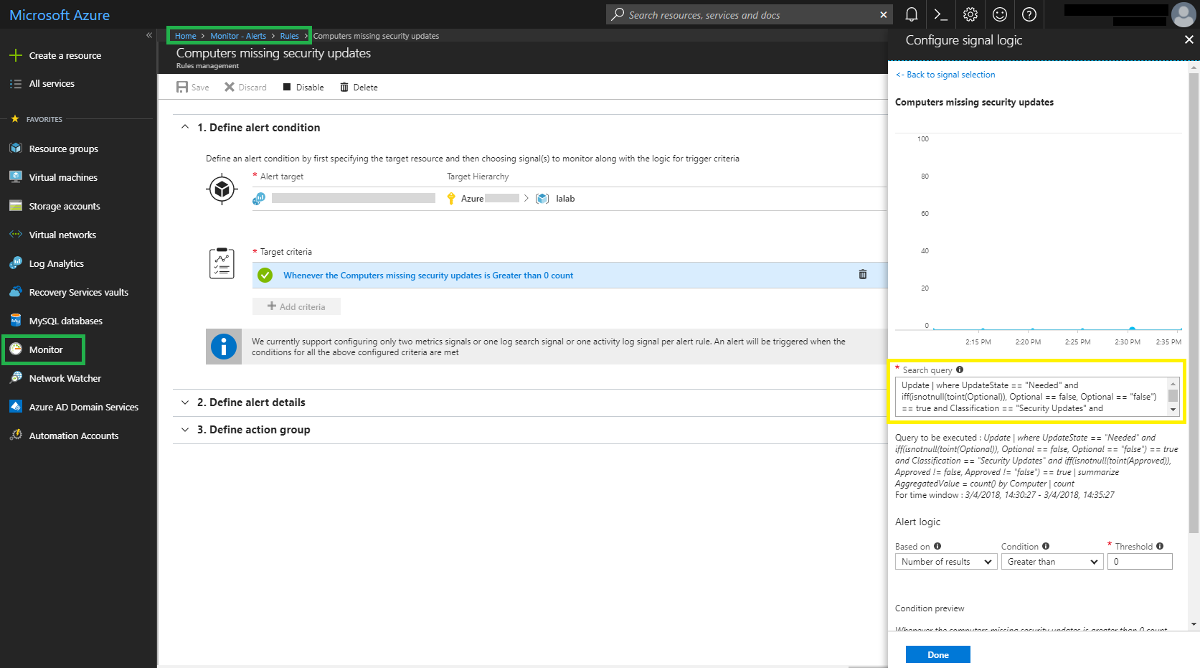Click the Automation Accounts icon

coord(16,435)
